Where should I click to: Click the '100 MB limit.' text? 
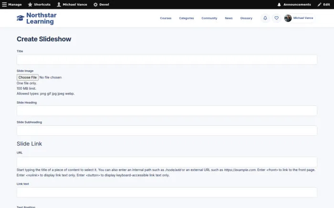[x=26, y=88]
